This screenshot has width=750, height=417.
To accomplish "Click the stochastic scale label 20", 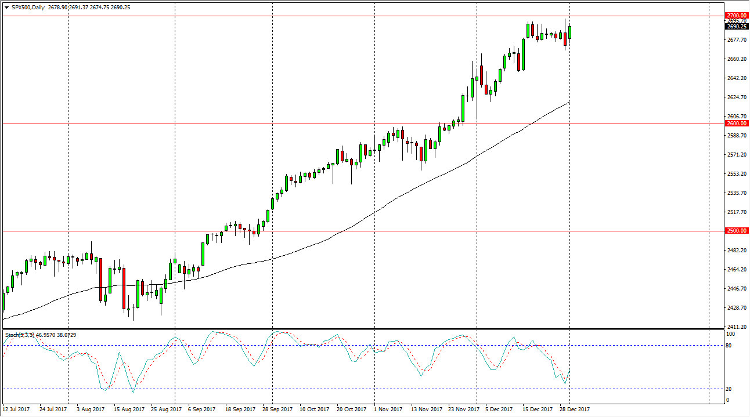I will [x=730, y=389].
